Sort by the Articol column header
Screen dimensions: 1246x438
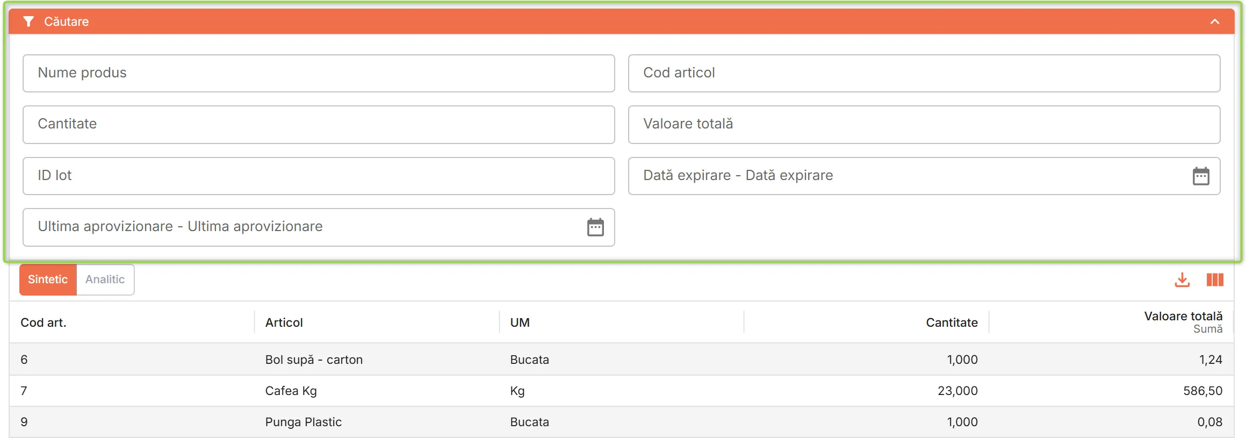tap(284, 322)
